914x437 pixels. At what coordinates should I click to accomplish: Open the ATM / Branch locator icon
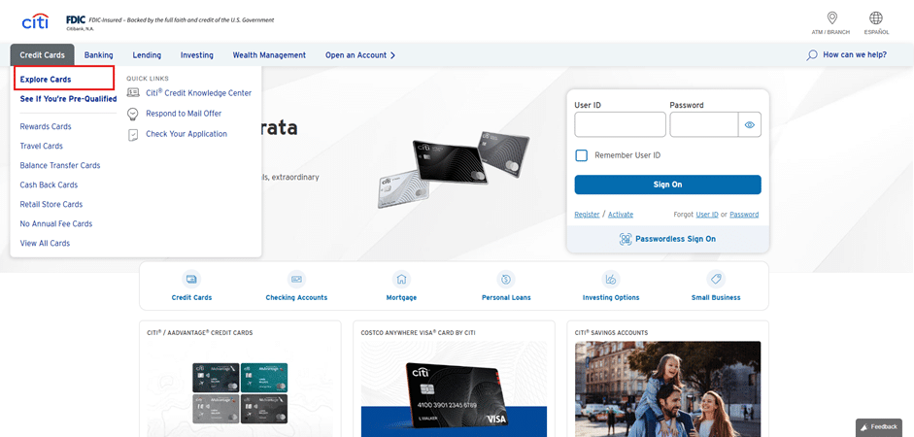pos(831,17)
